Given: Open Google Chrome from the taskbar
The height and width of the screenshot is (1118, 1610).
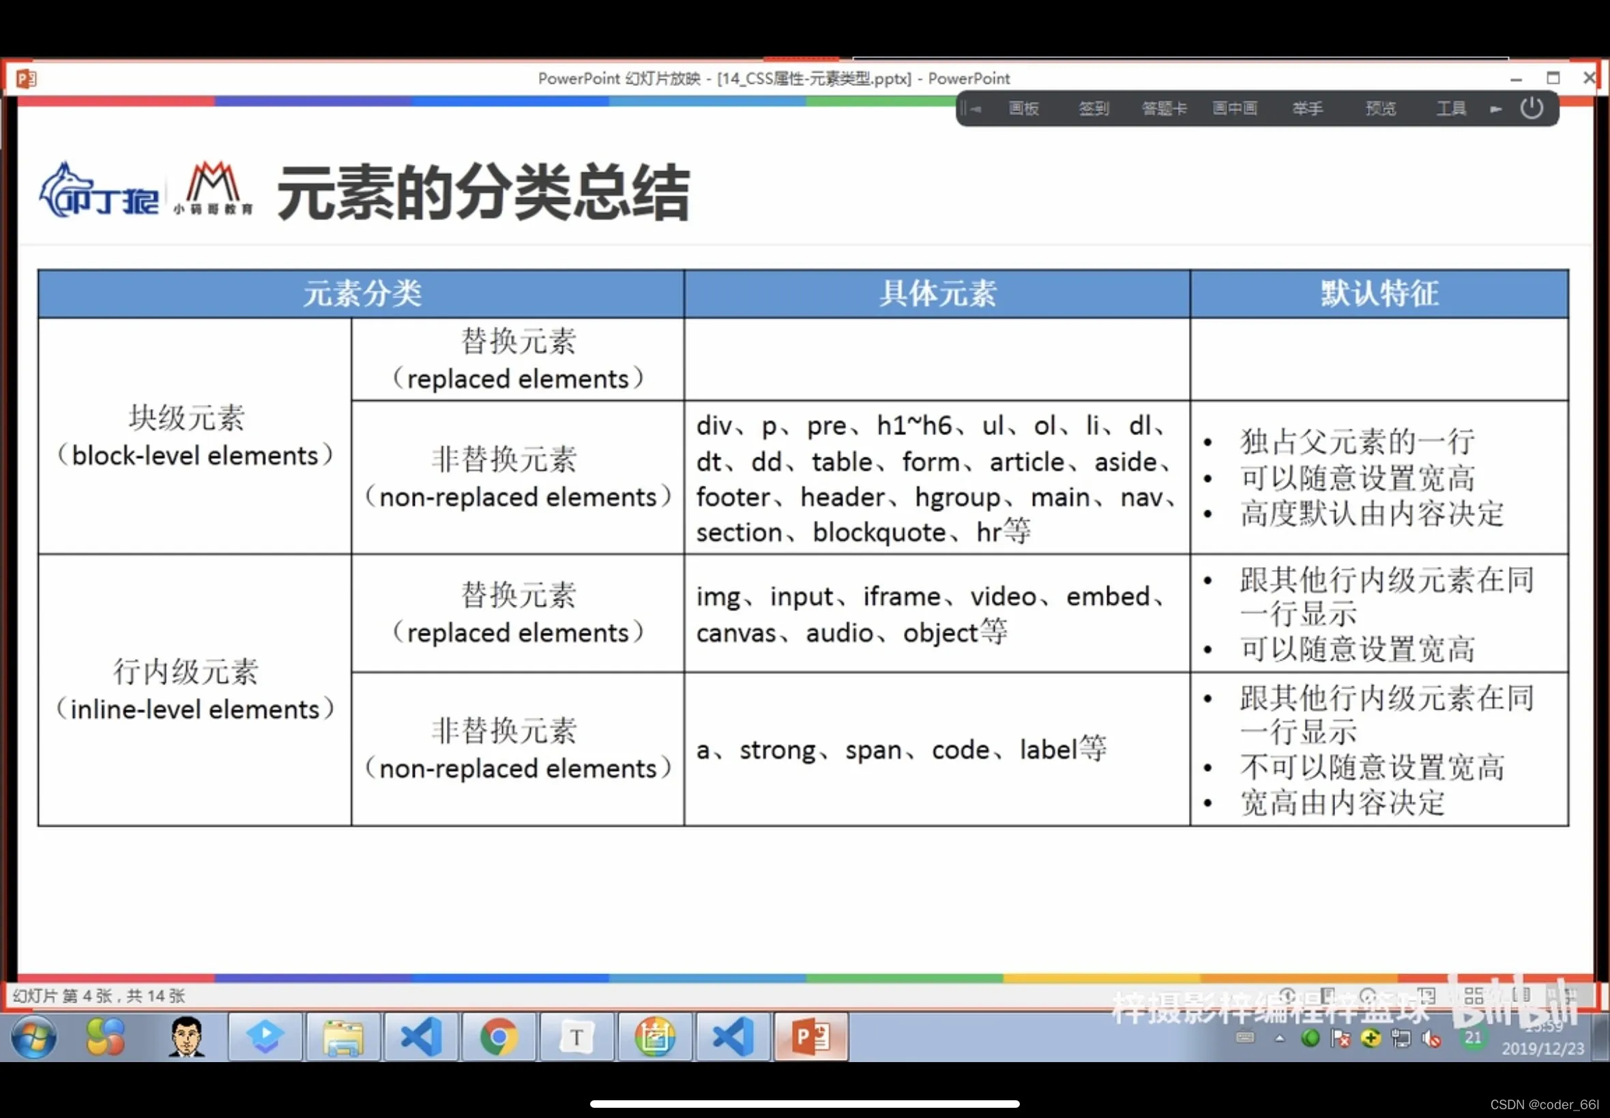Looking at the screenshot, I should coord(499,1037).
